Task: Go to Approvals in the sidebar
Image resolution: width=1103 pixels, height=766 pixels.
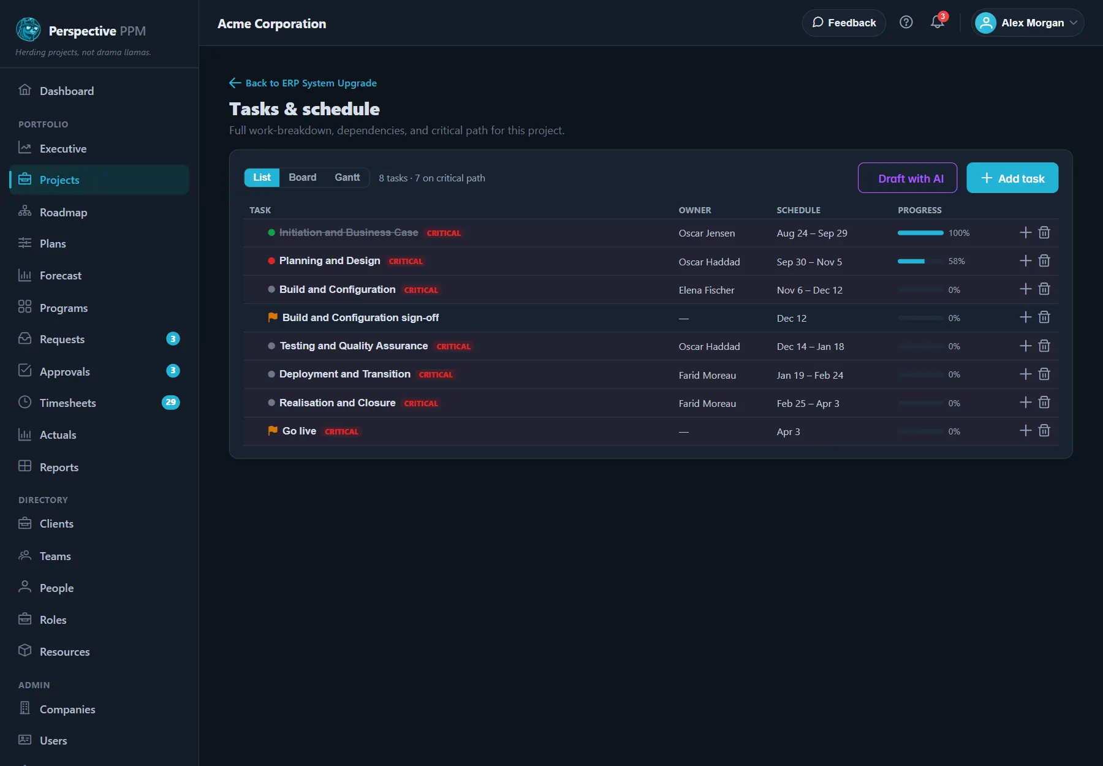Action: [x=99, y=371]
